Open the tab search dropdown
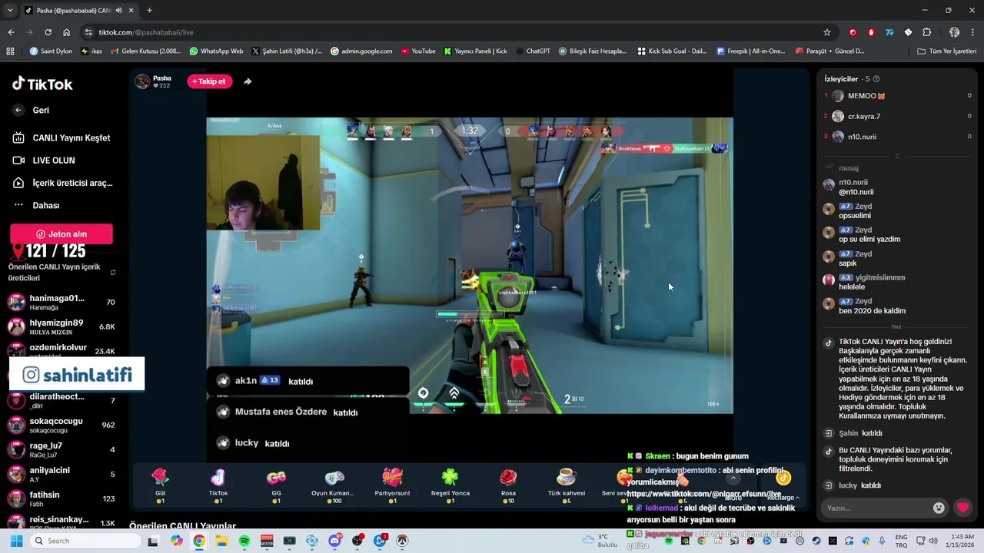Image resolution: width=984 pixels, height=553 pixels. pyautogui.click(x=9, y=10)
